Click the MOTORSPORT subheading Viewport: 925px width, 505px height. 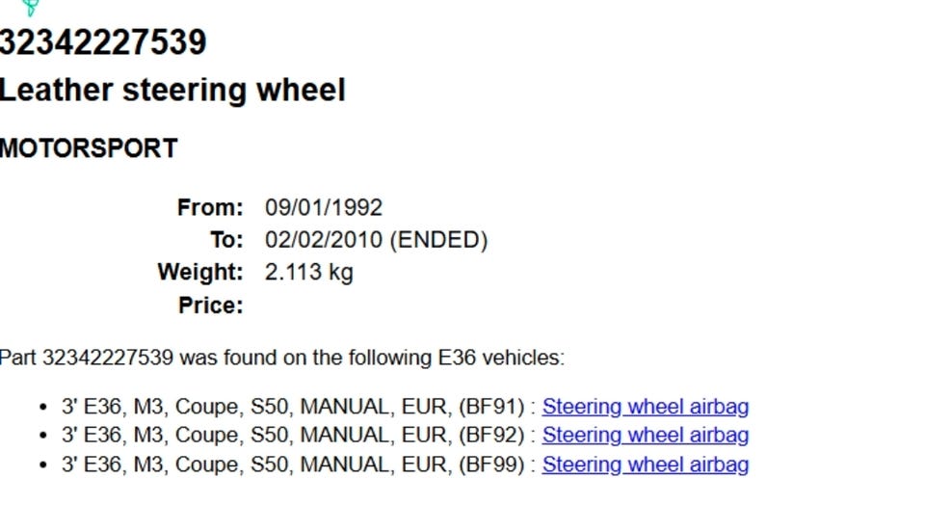[x=89, y=148]
